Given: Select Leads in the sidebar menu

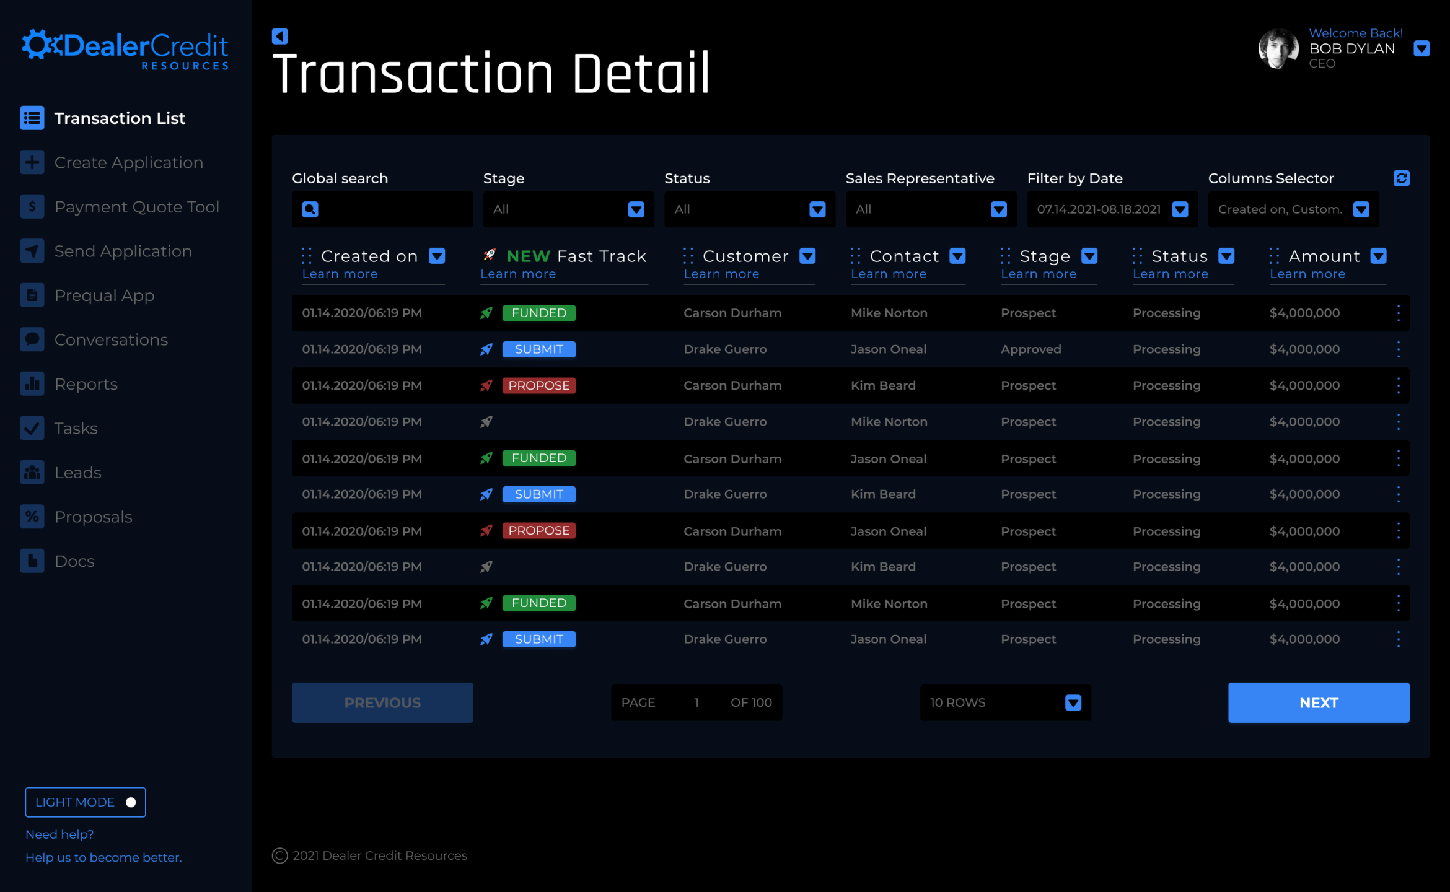Looking at the screenshot, I should coord(77,473).
